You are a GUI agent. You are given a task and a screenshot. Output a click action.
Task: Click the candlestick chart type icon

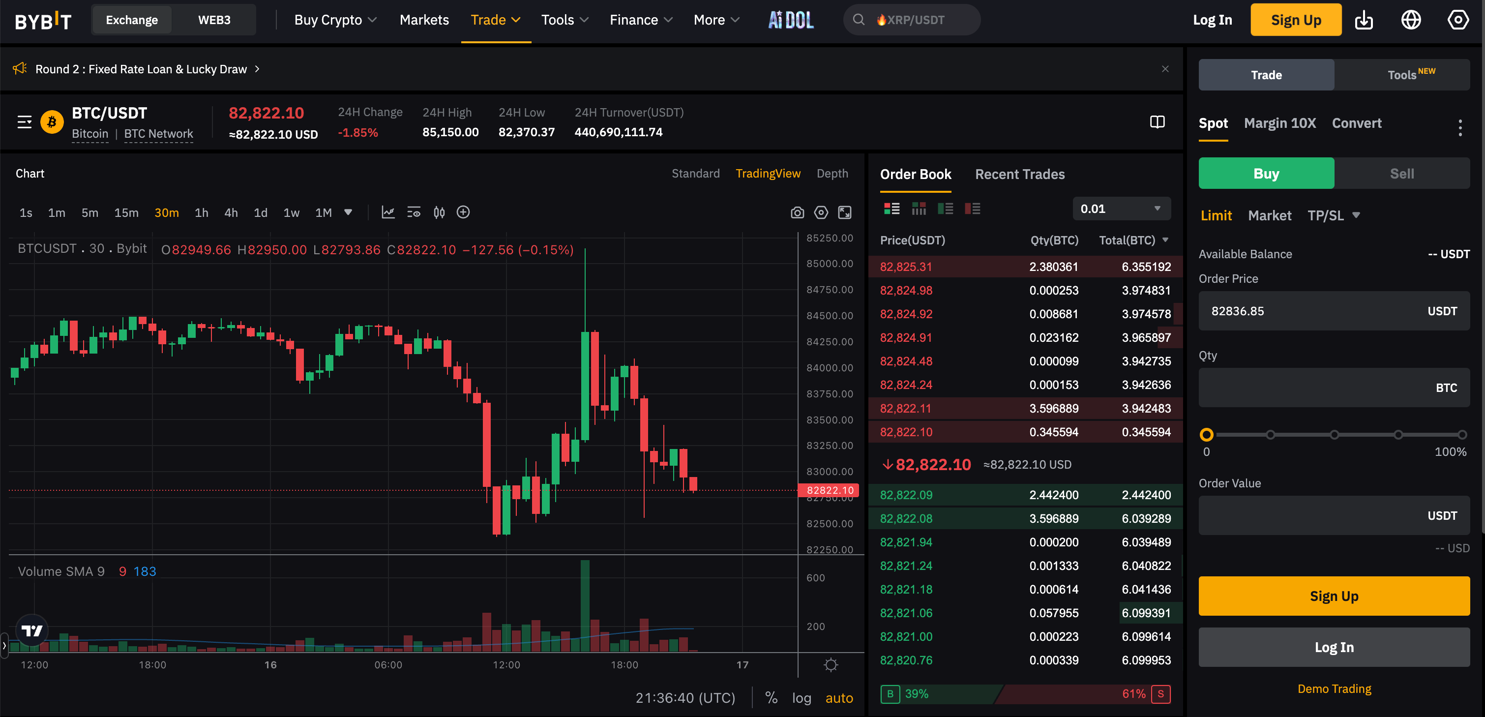(439, 212)
